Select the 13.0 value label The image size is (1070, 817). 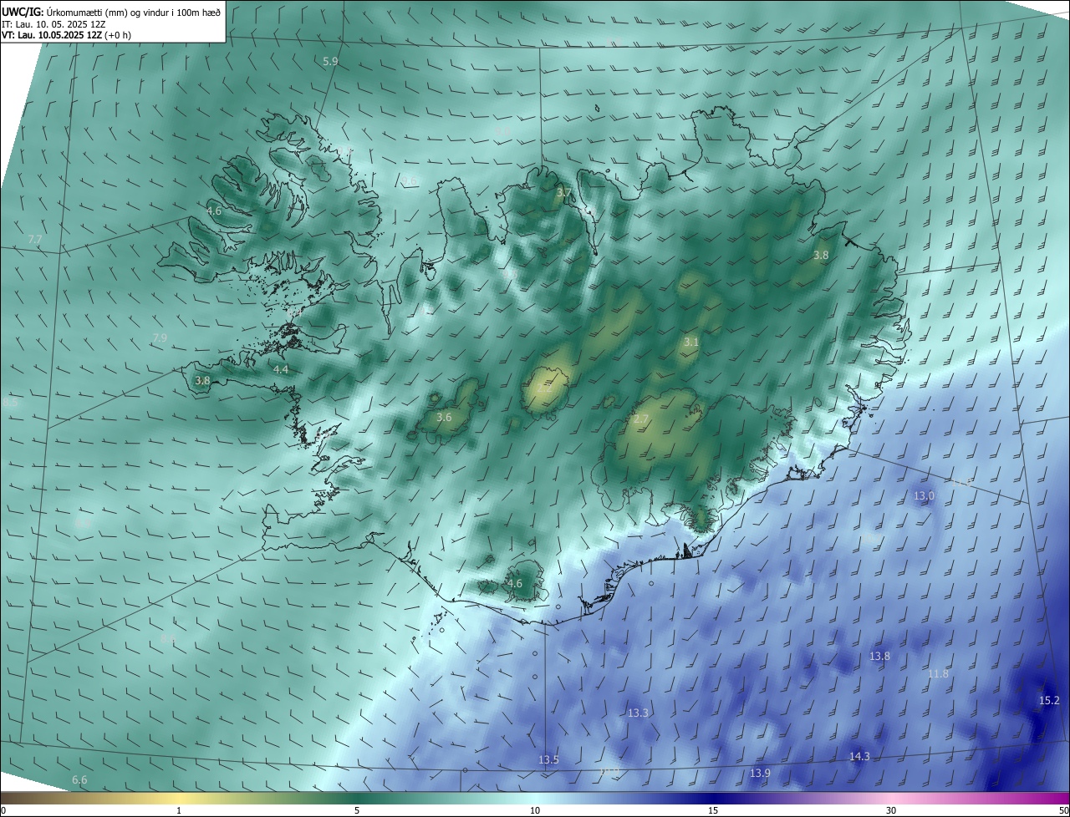coord(924,496)
